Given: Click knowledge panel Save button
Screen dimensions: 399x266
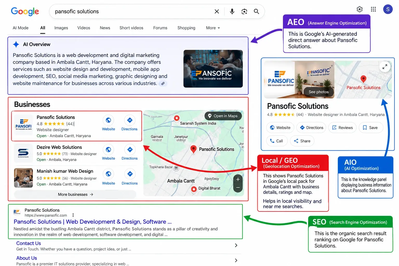Looking at the screenshot, I should tap(371, 128).
